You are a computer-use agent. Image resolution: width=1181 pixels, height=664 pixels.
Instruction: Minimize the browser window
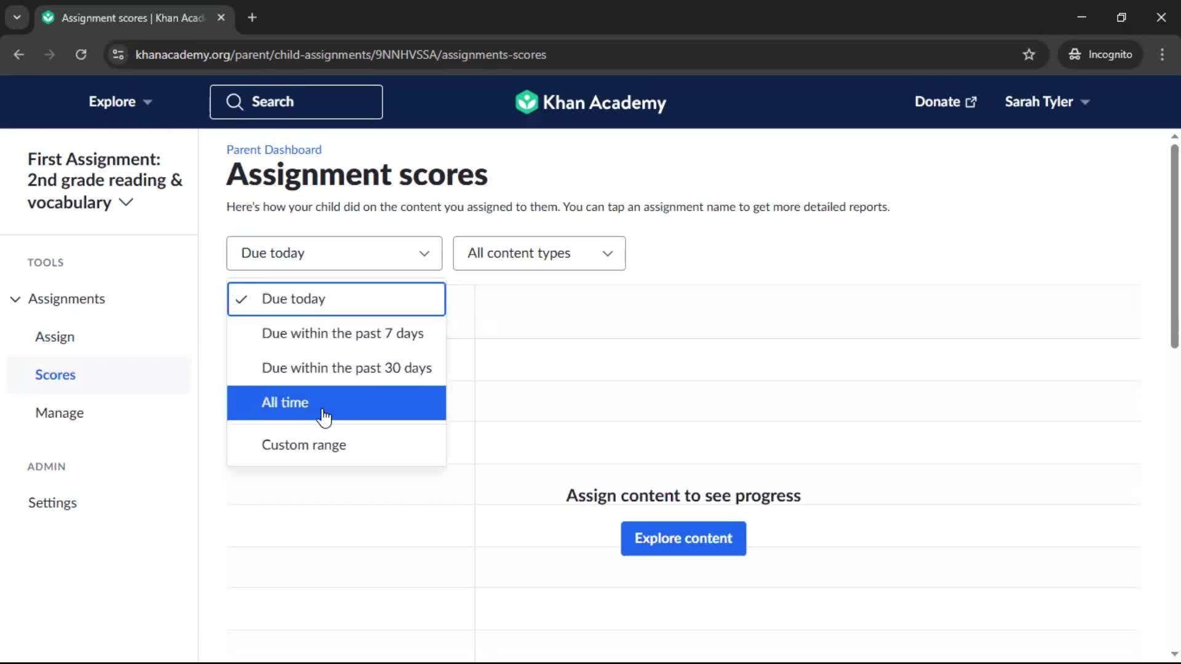pos(1081,17)
